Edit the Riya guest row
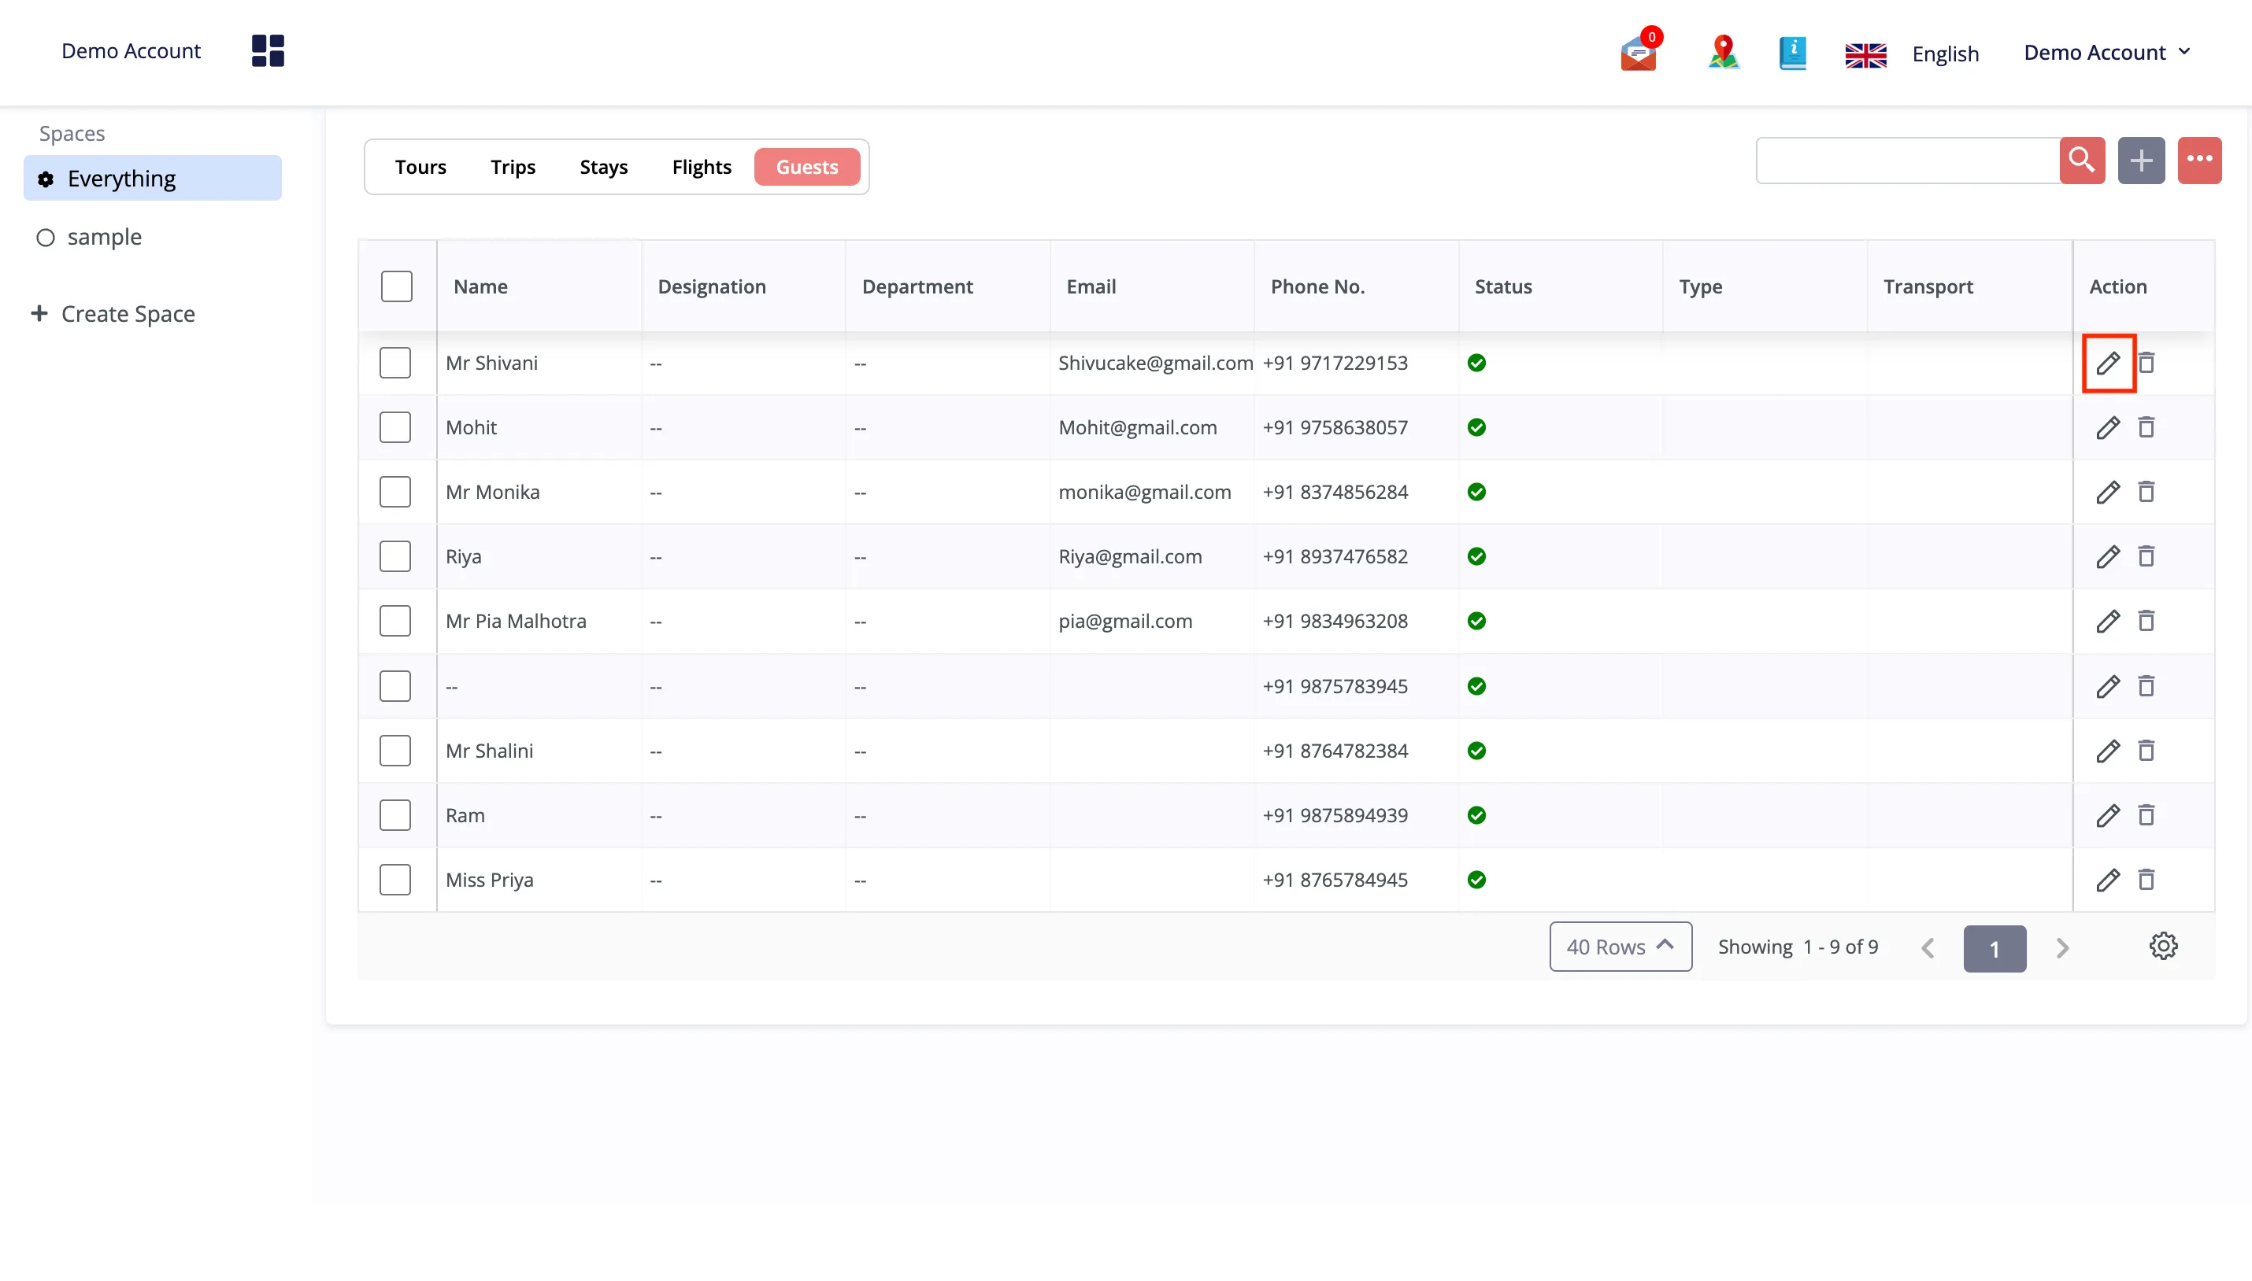Image resolution: width=2252 pixels, height=1281 pixels. tap(2108, 557)
